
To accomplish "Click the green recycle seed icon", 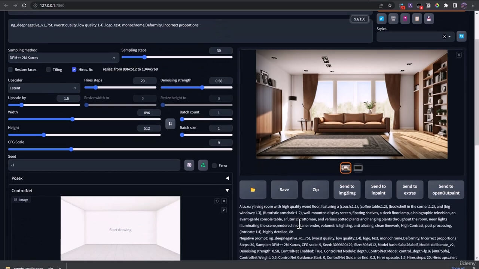I will (x=203, y=165).
